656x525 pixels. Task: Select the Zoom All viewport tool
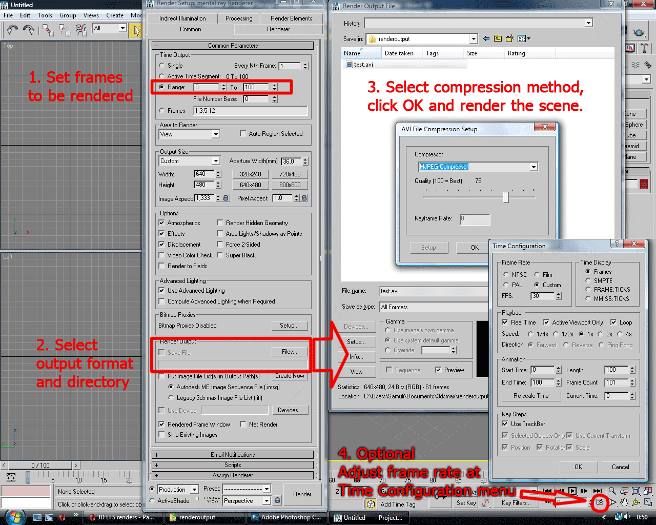(624, 491)
